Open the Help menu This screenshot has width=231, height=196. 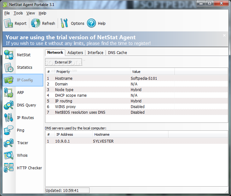[x=43, y=13]
